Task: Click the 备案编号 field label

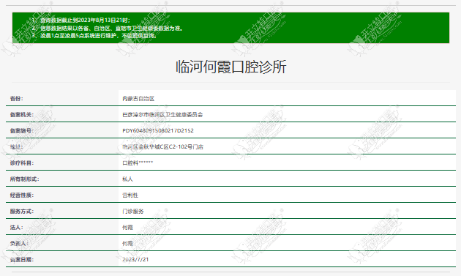Action: pos(22,130)
